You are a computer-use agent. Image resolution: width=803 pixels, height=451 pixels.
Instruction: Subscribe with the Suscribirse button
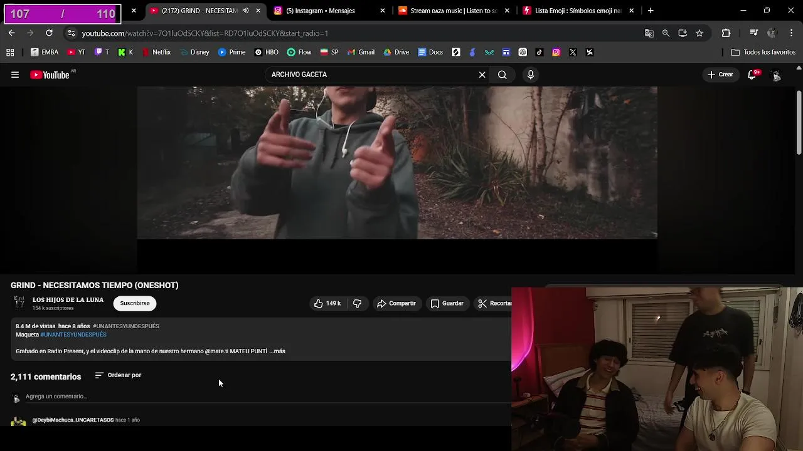pos(135,303)
